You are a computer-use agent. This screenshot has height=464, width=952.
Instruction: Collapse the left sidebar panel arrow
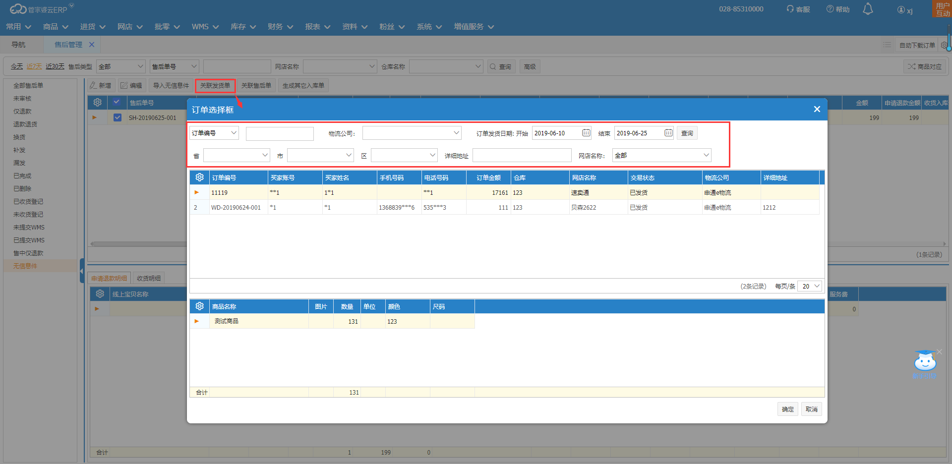point(82,271)
